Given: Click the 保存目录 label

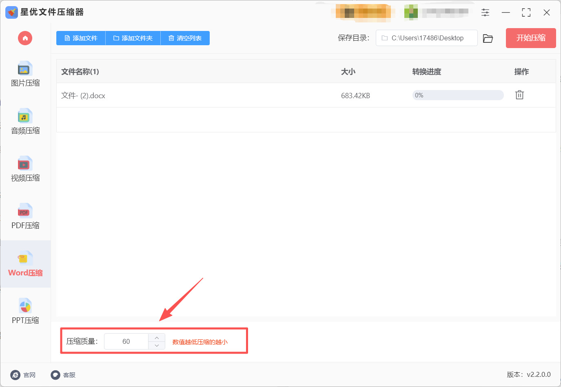Looking at the screenshot, I should (x=353, y=38).
